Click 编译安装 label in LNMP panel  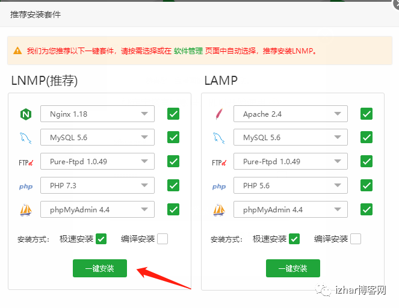click(138, 239)
